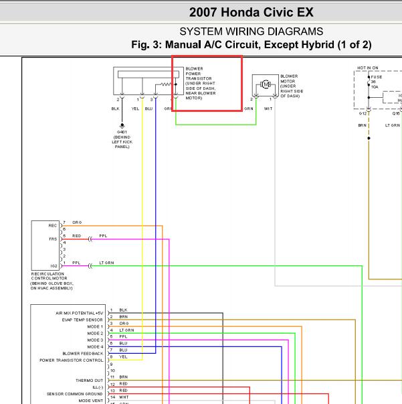The image size is (402, 404).
Task: Select the "BLOWER MOTOR (UNDER RIGHT SIDE OF DASH)" label
Action: tap(292, 86)
